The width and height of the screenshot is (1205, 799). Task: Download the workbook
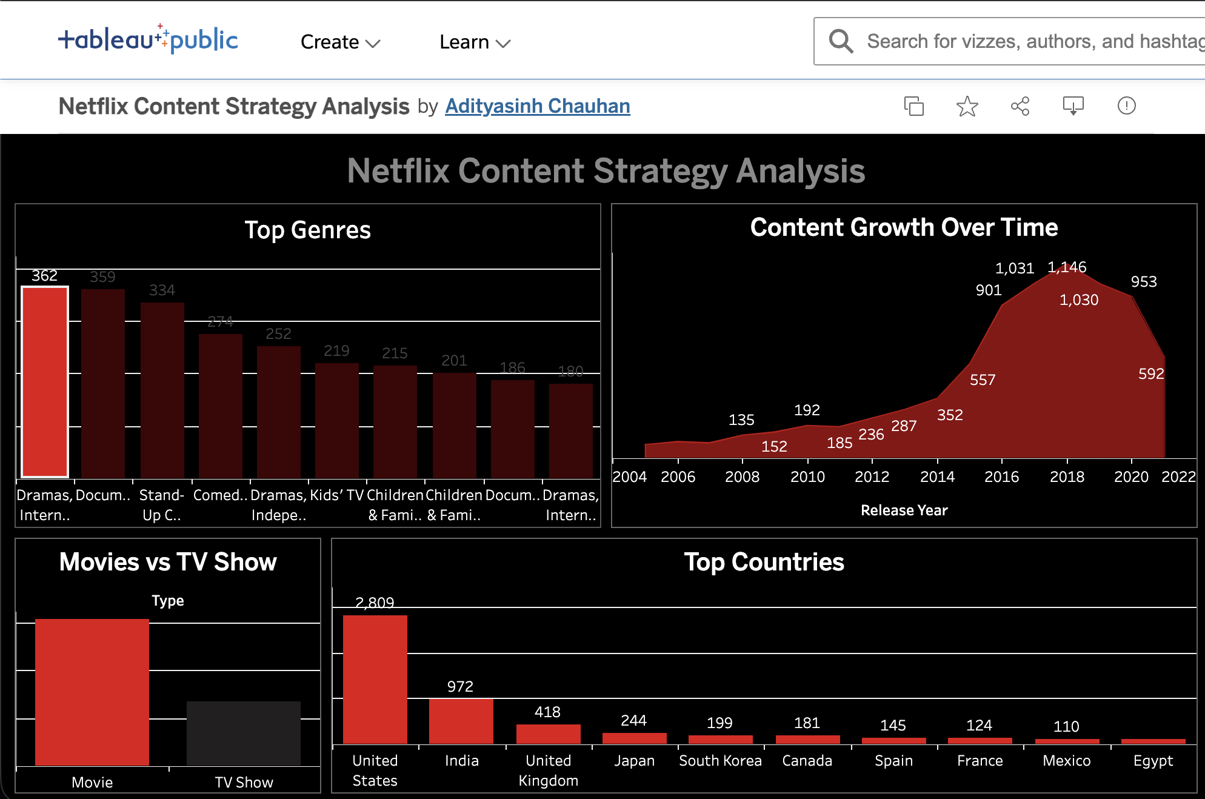coord(1073,105)
